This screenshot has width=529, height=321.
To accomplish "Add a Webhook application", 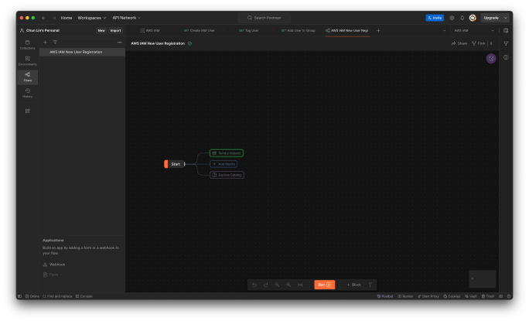I will pyautogui.click(x=54, y=265).
